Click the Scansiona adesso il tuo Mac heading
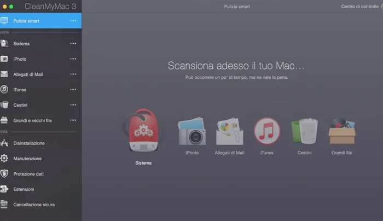The image size is (383, 221). (x=236, y=66)
